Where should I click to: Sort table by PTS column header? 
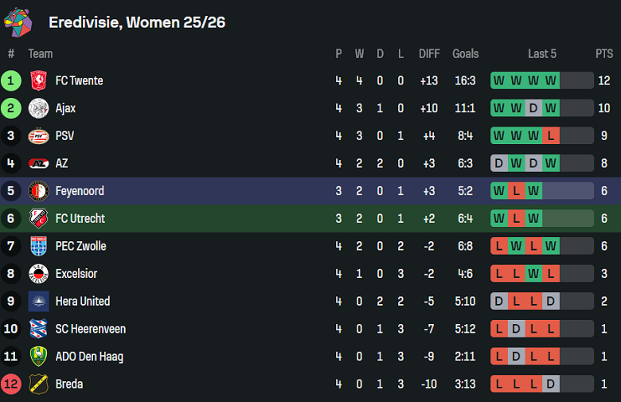pyautogui.click(x=604, y=54)
